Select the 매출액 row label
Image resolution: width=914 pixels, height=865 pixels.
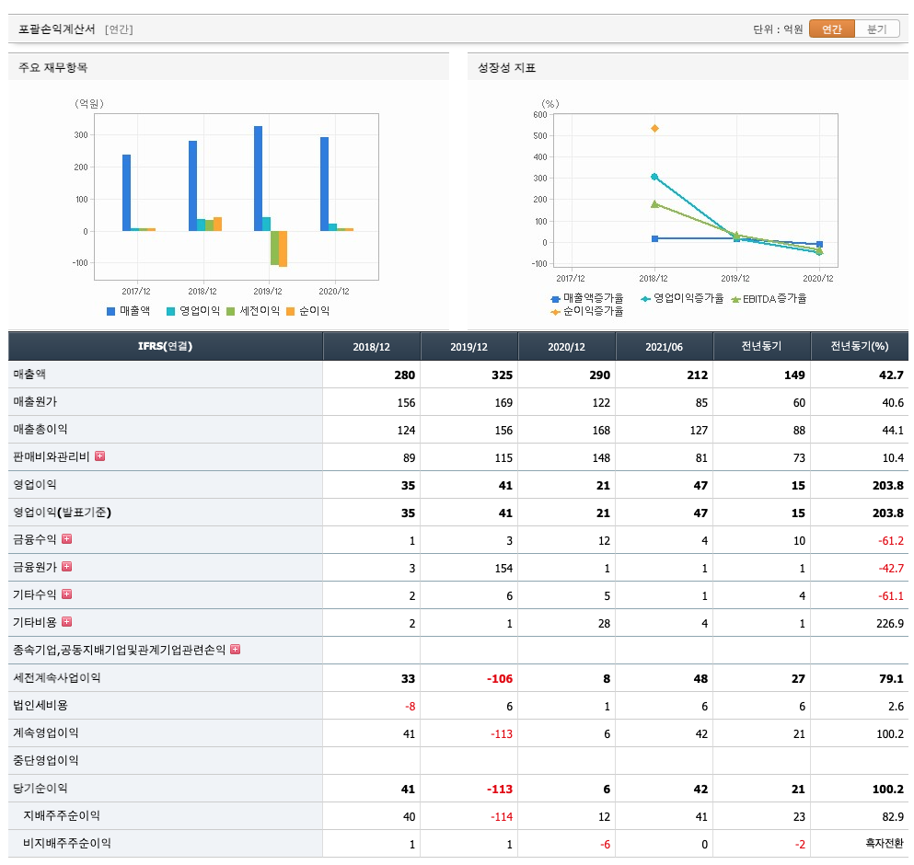[29, 374]
